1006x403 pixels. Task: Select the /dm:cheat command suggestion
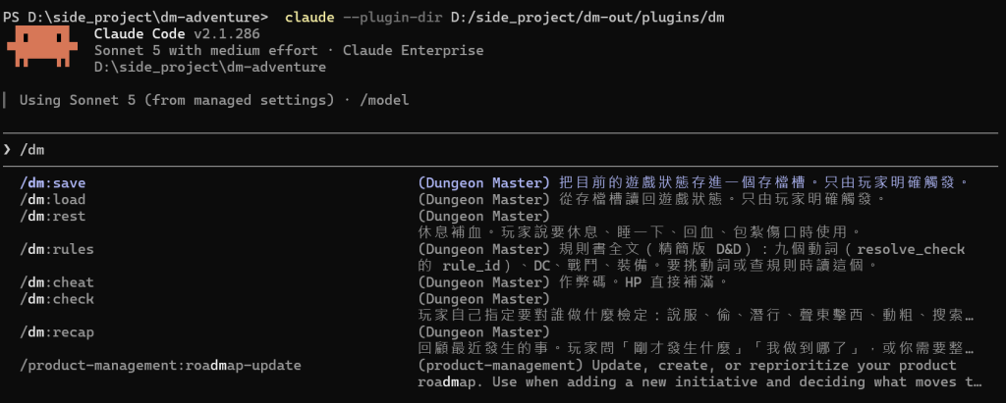click(x=56, y=282)
